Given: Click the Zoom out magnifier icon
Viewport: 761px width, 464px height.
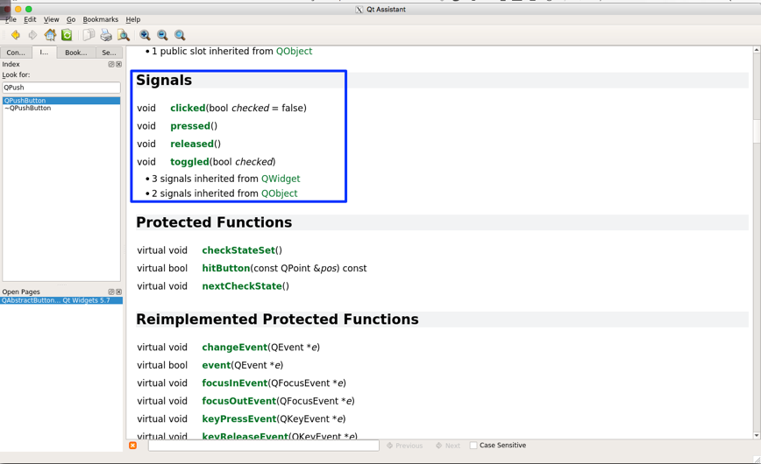Looking at the screenshot, I should coord(162,35).
